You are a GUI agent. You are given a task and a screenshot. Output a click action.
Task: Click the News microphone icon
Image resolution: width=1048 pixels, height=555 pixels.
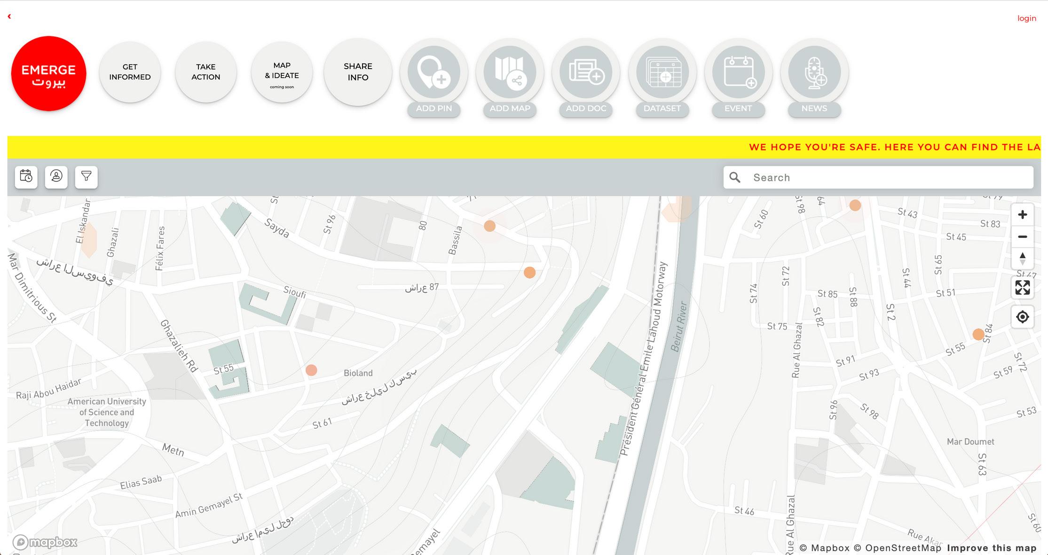click(x=814, y=72)
